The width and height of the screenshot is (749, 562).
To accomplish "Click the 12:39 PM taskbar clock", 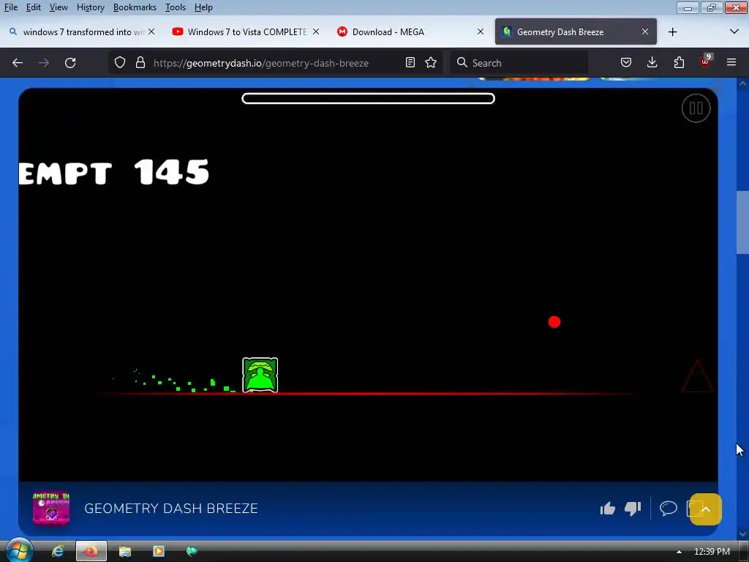I will tap(712, 552).
